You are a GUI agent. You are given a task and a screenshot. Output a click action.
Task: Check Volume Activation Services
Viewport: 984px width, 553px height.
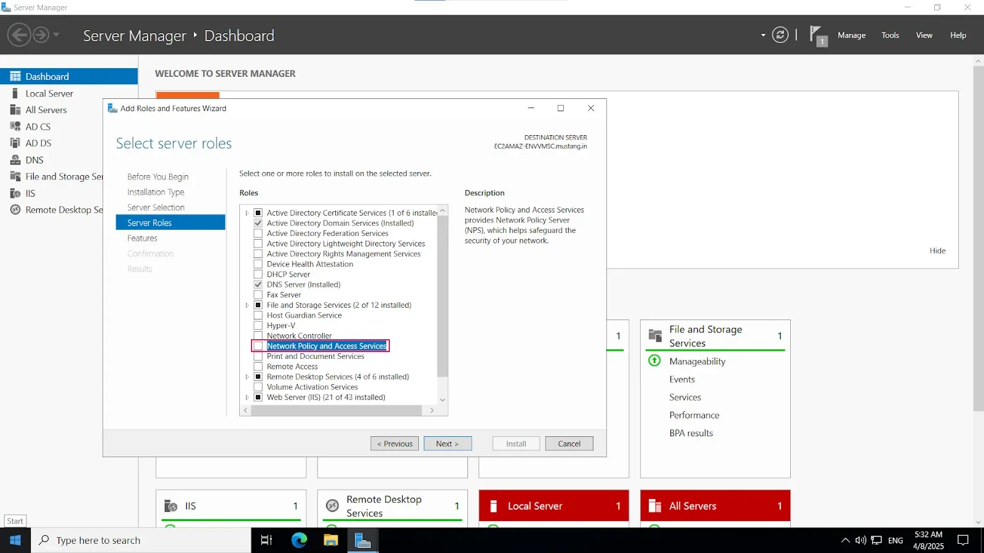tap(258, 387)
